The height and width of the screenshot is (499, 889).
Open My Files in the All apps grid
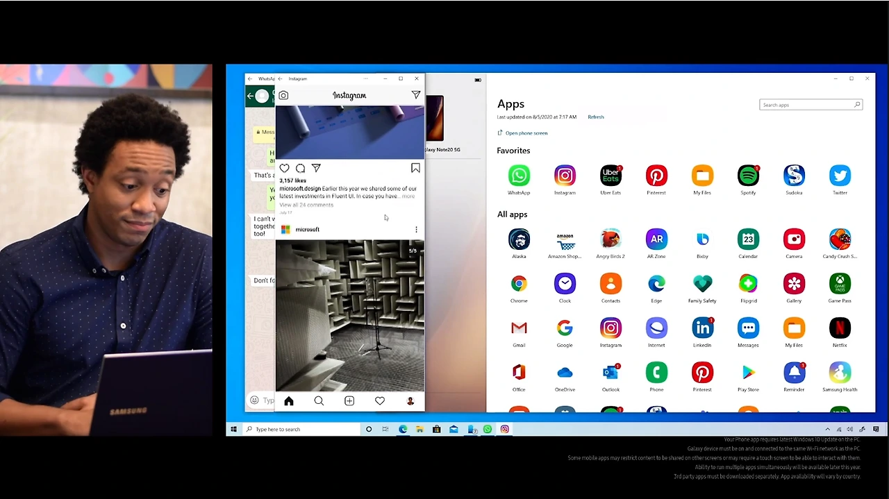point(794,328)
